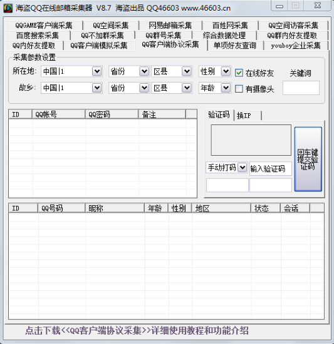The image size is (334, 344).
Task: Switch to the 换IP tab
Action: 248,115
